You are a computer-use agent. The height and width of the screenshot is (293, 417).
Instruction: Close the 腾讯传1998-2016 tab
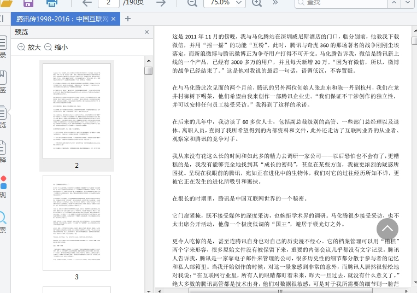[x=114, y=19]
